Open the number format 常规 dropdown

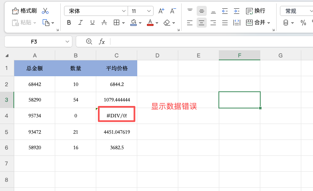pos(297,11)
